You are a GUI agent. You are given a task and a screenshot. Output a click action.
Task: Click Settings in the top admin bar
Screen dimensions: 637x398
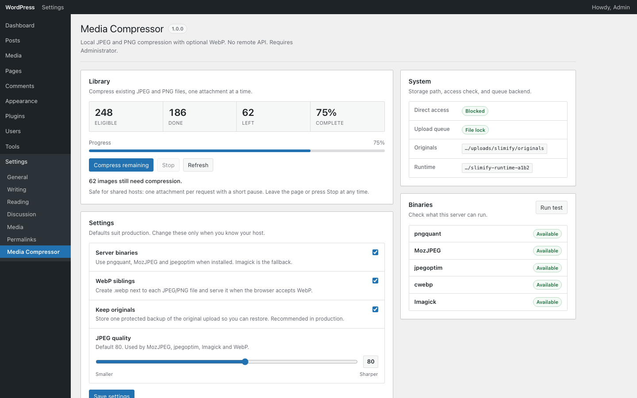point(53,7)
